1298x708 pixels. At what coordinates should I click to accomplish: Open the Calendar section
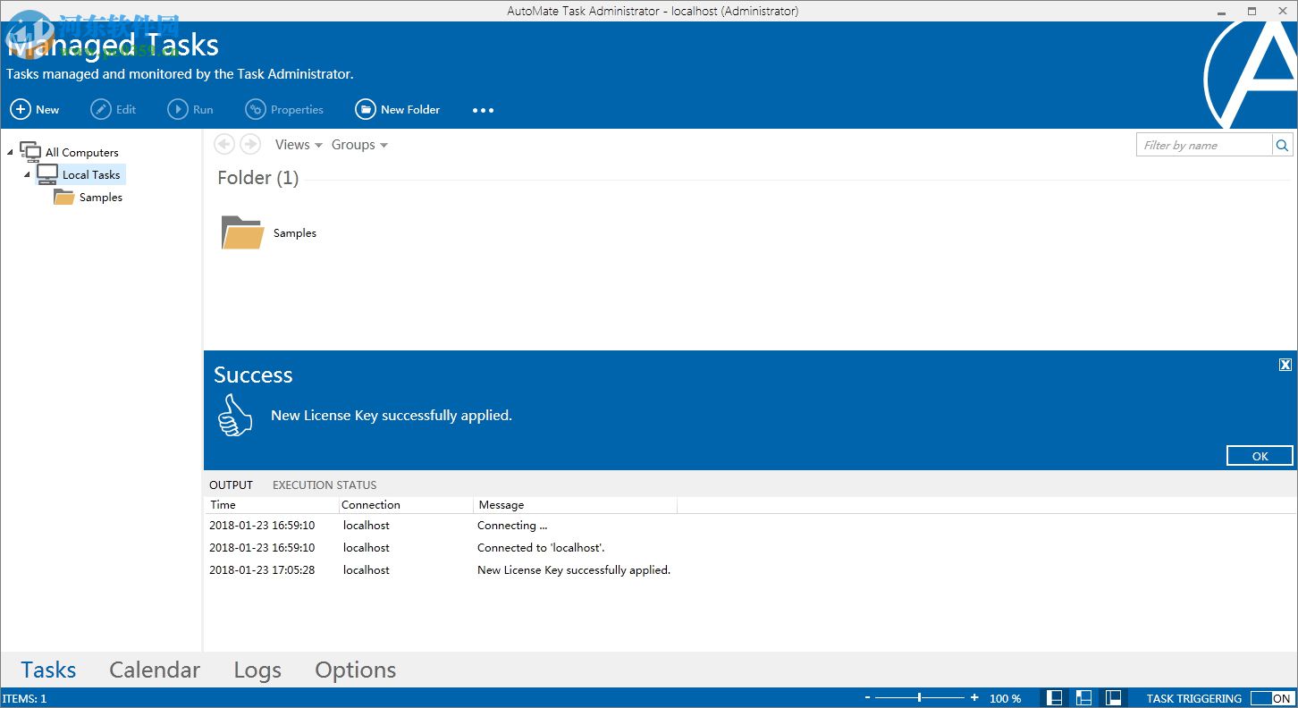155,670
